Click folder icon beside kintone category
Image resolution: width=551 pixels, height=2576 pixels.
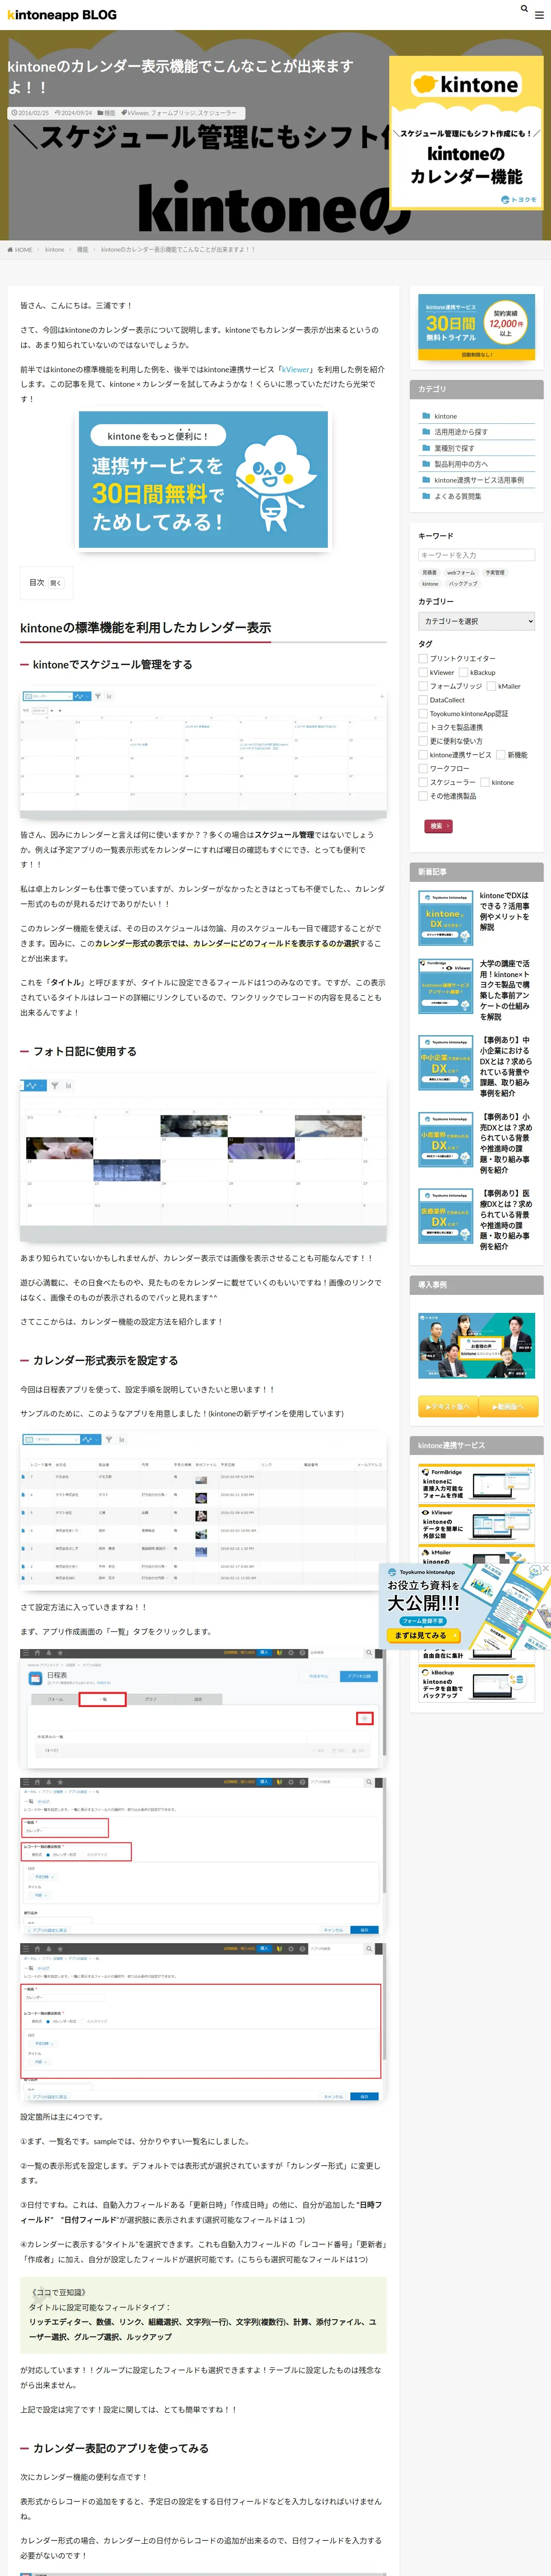(426, 416)
